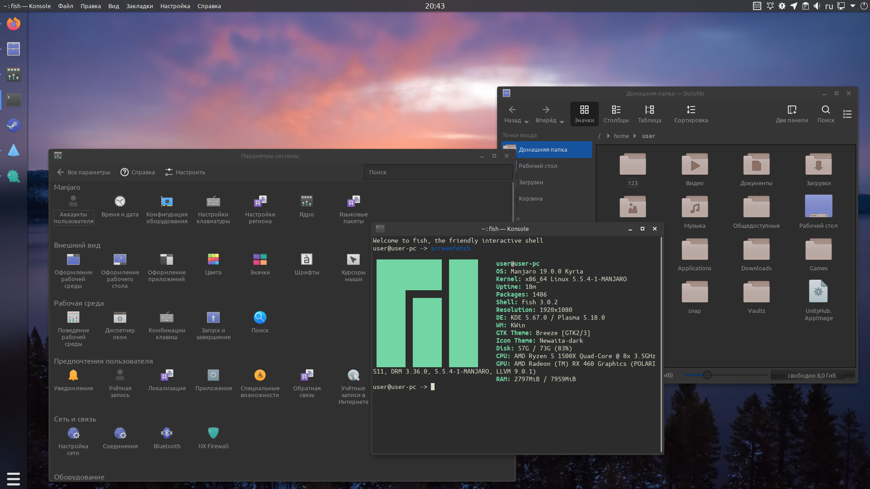Click the Поиск field in System Settings
This screenshot has width=870, height=489.
[x=438, y=172]
